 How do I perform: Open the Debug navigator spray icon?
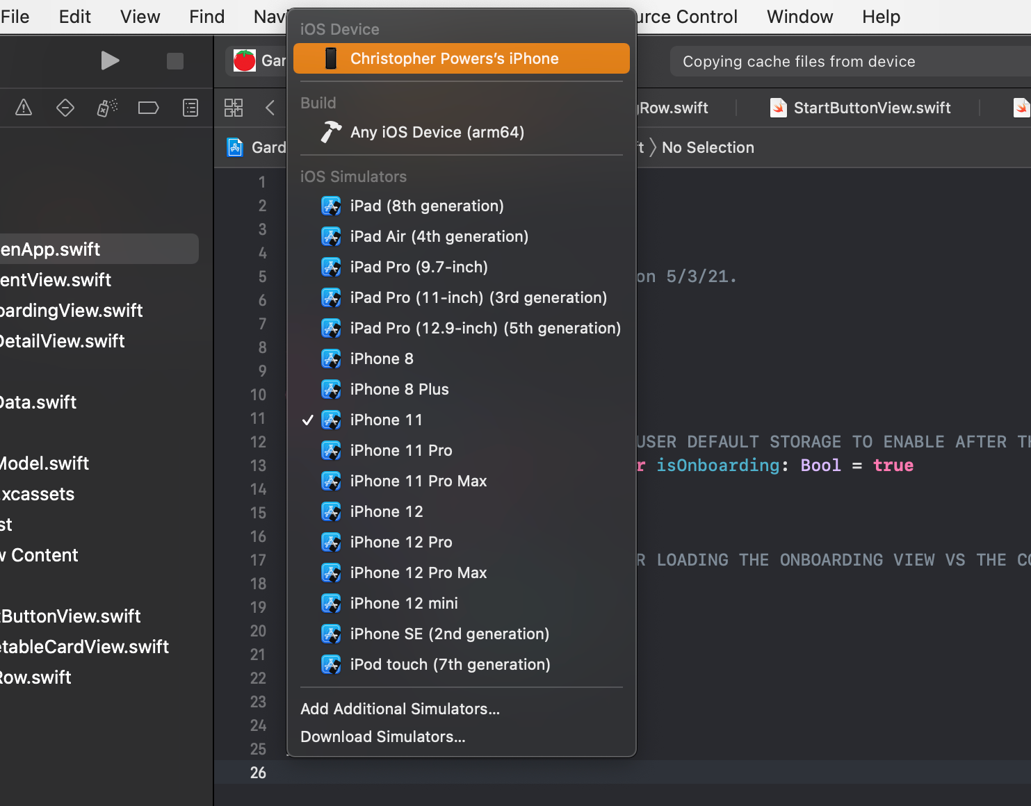[x=107, y=108]
